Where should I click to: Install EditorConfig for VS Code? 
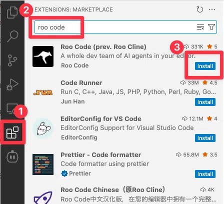(x=205, y=138)
